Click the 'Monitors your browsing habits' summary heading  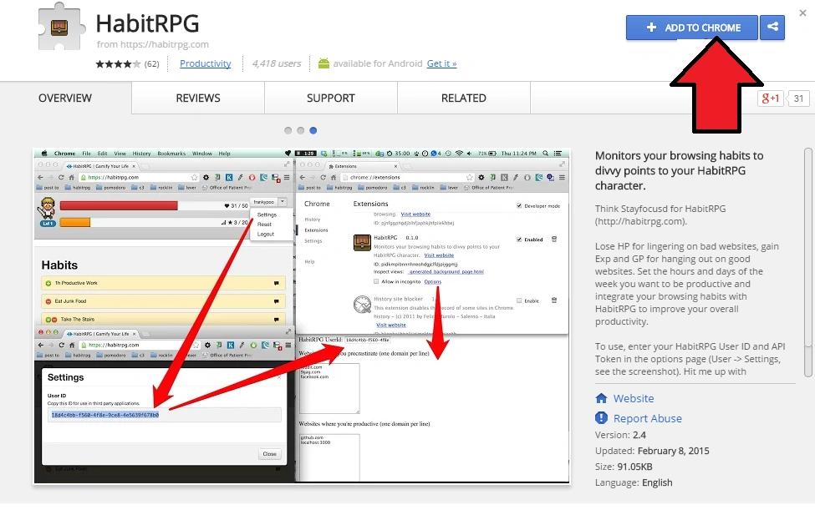pos(680,171)
